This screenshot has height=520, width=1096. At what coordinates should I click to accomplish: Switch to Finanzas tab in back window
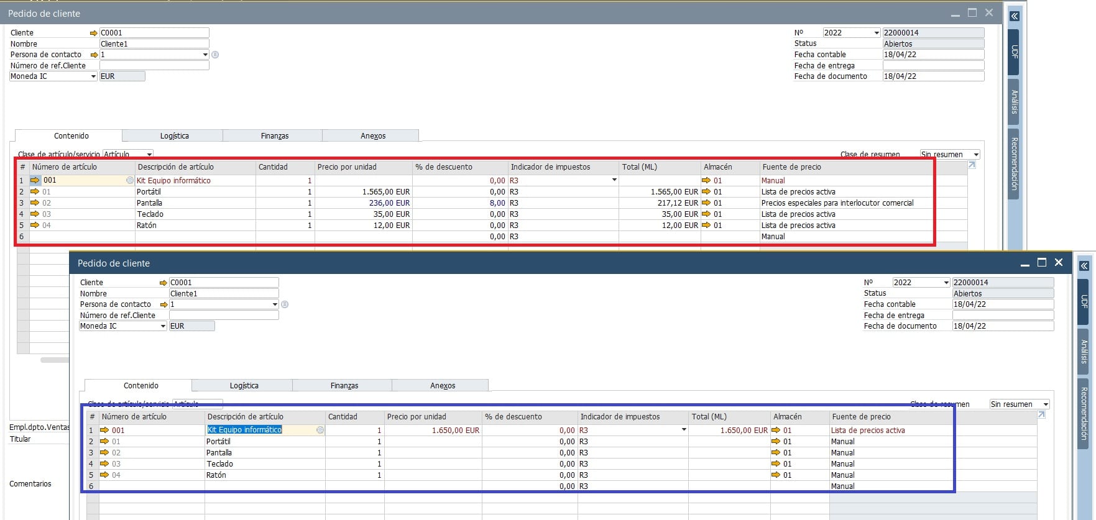(274, 135)
